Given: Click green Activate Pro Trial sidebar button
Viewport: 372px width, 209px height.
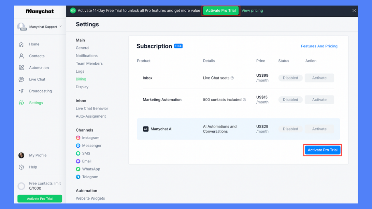Looking at the screenshot, I should 40,198.
